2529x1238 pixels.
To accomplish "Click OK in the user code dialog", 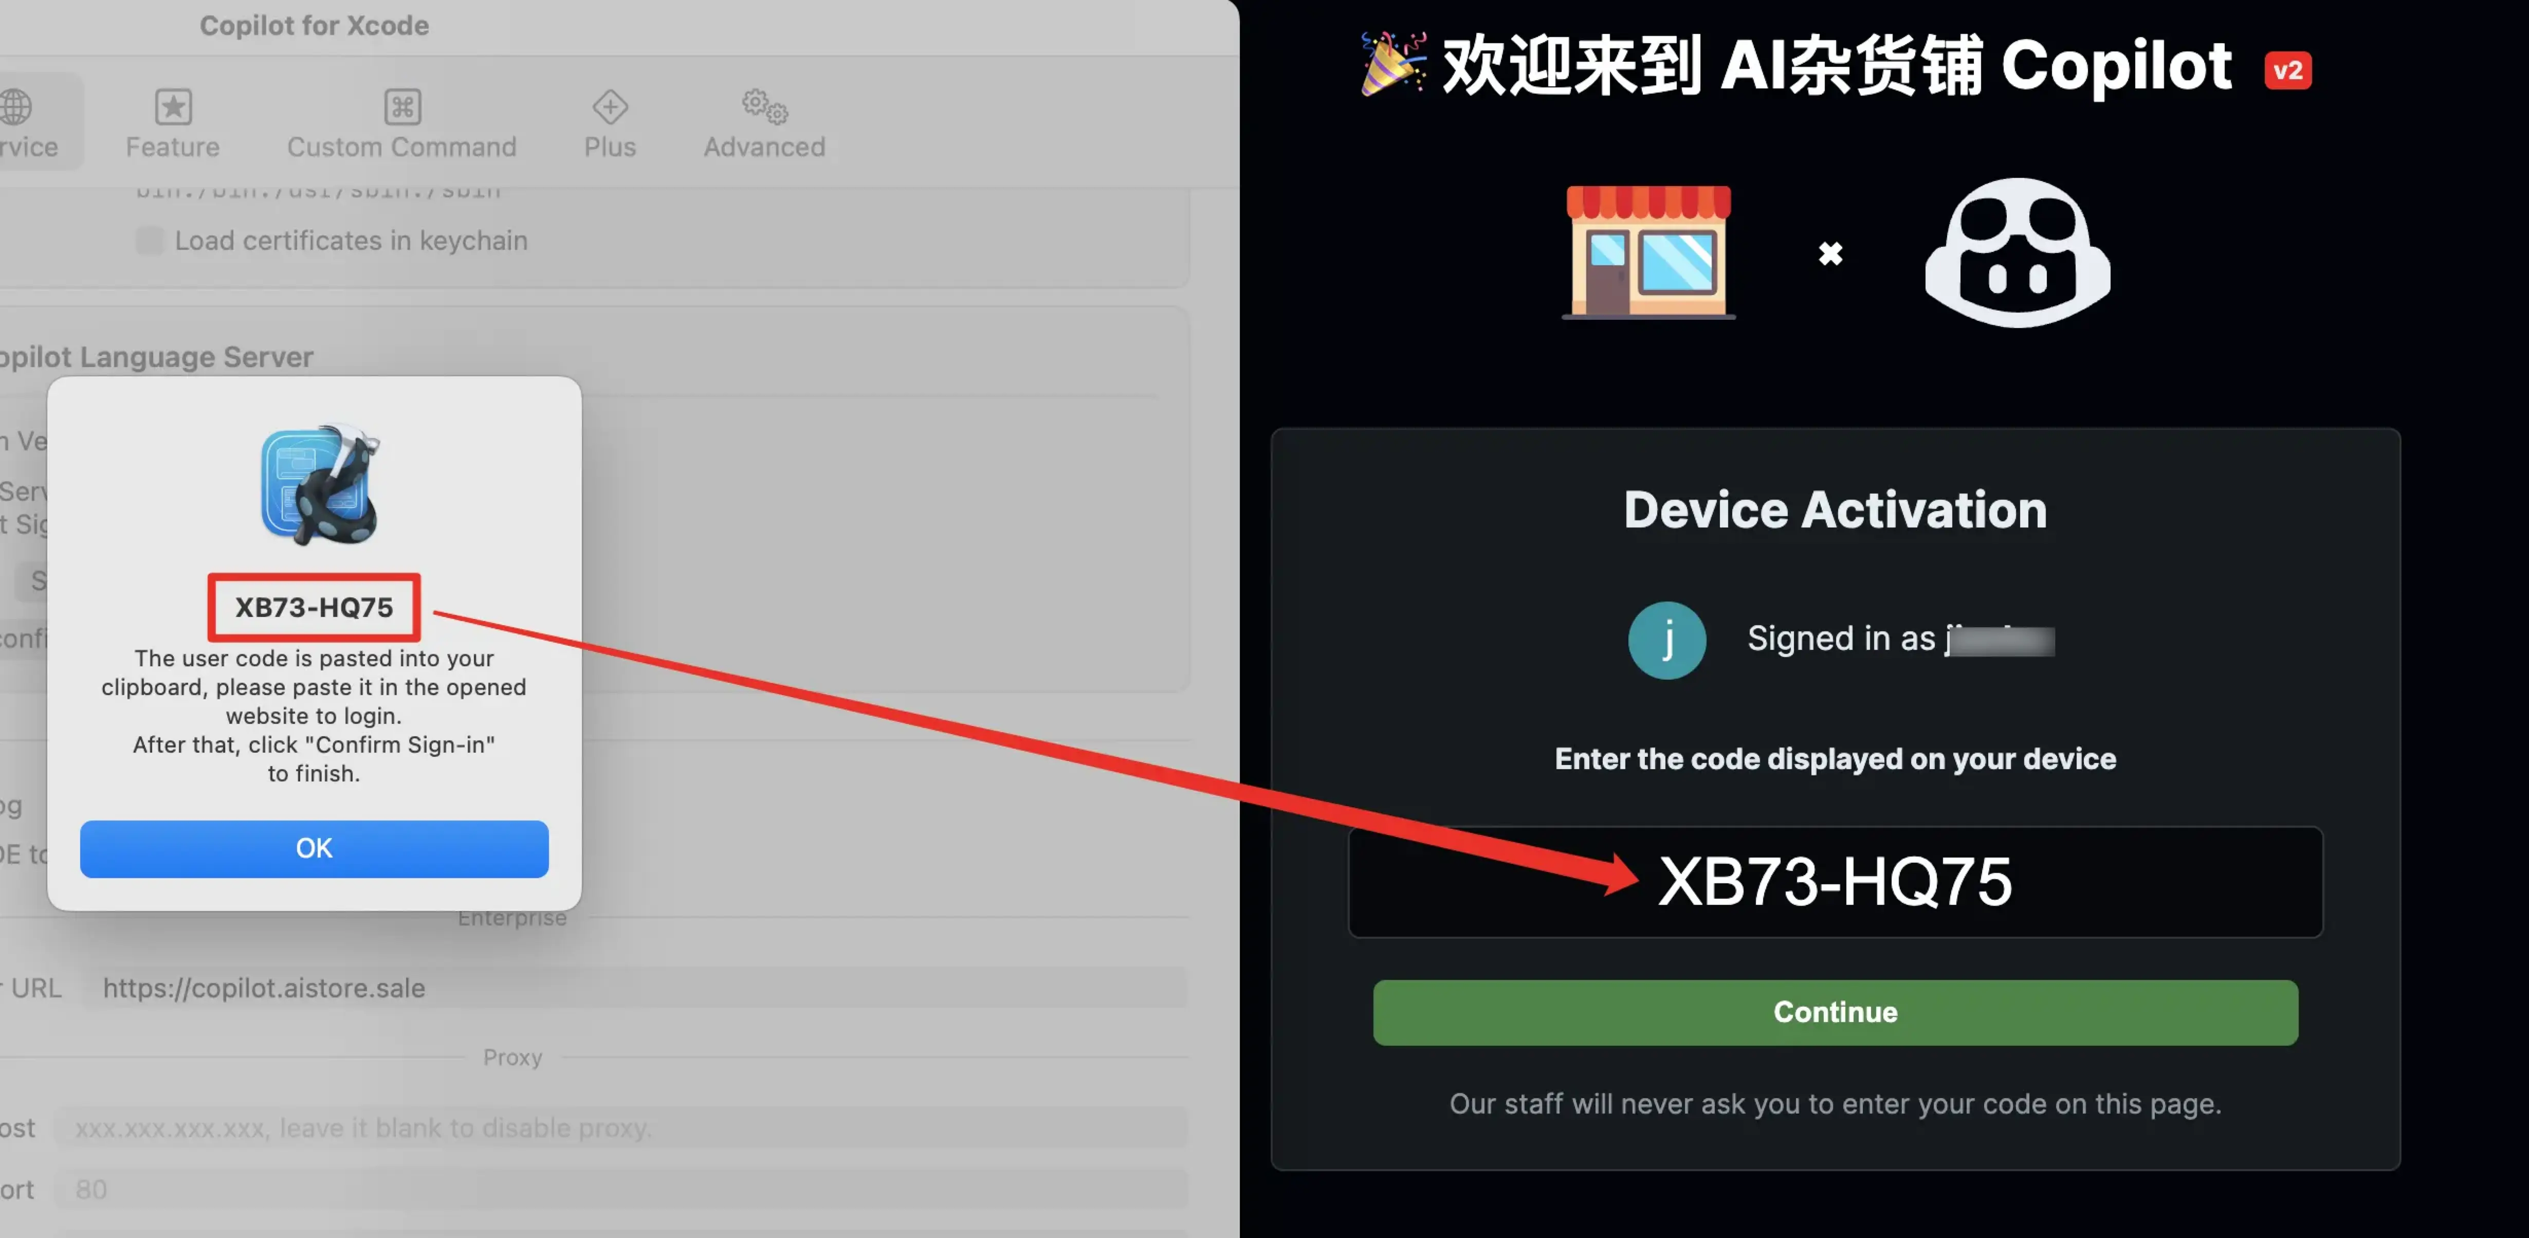I will click(314, 848).
